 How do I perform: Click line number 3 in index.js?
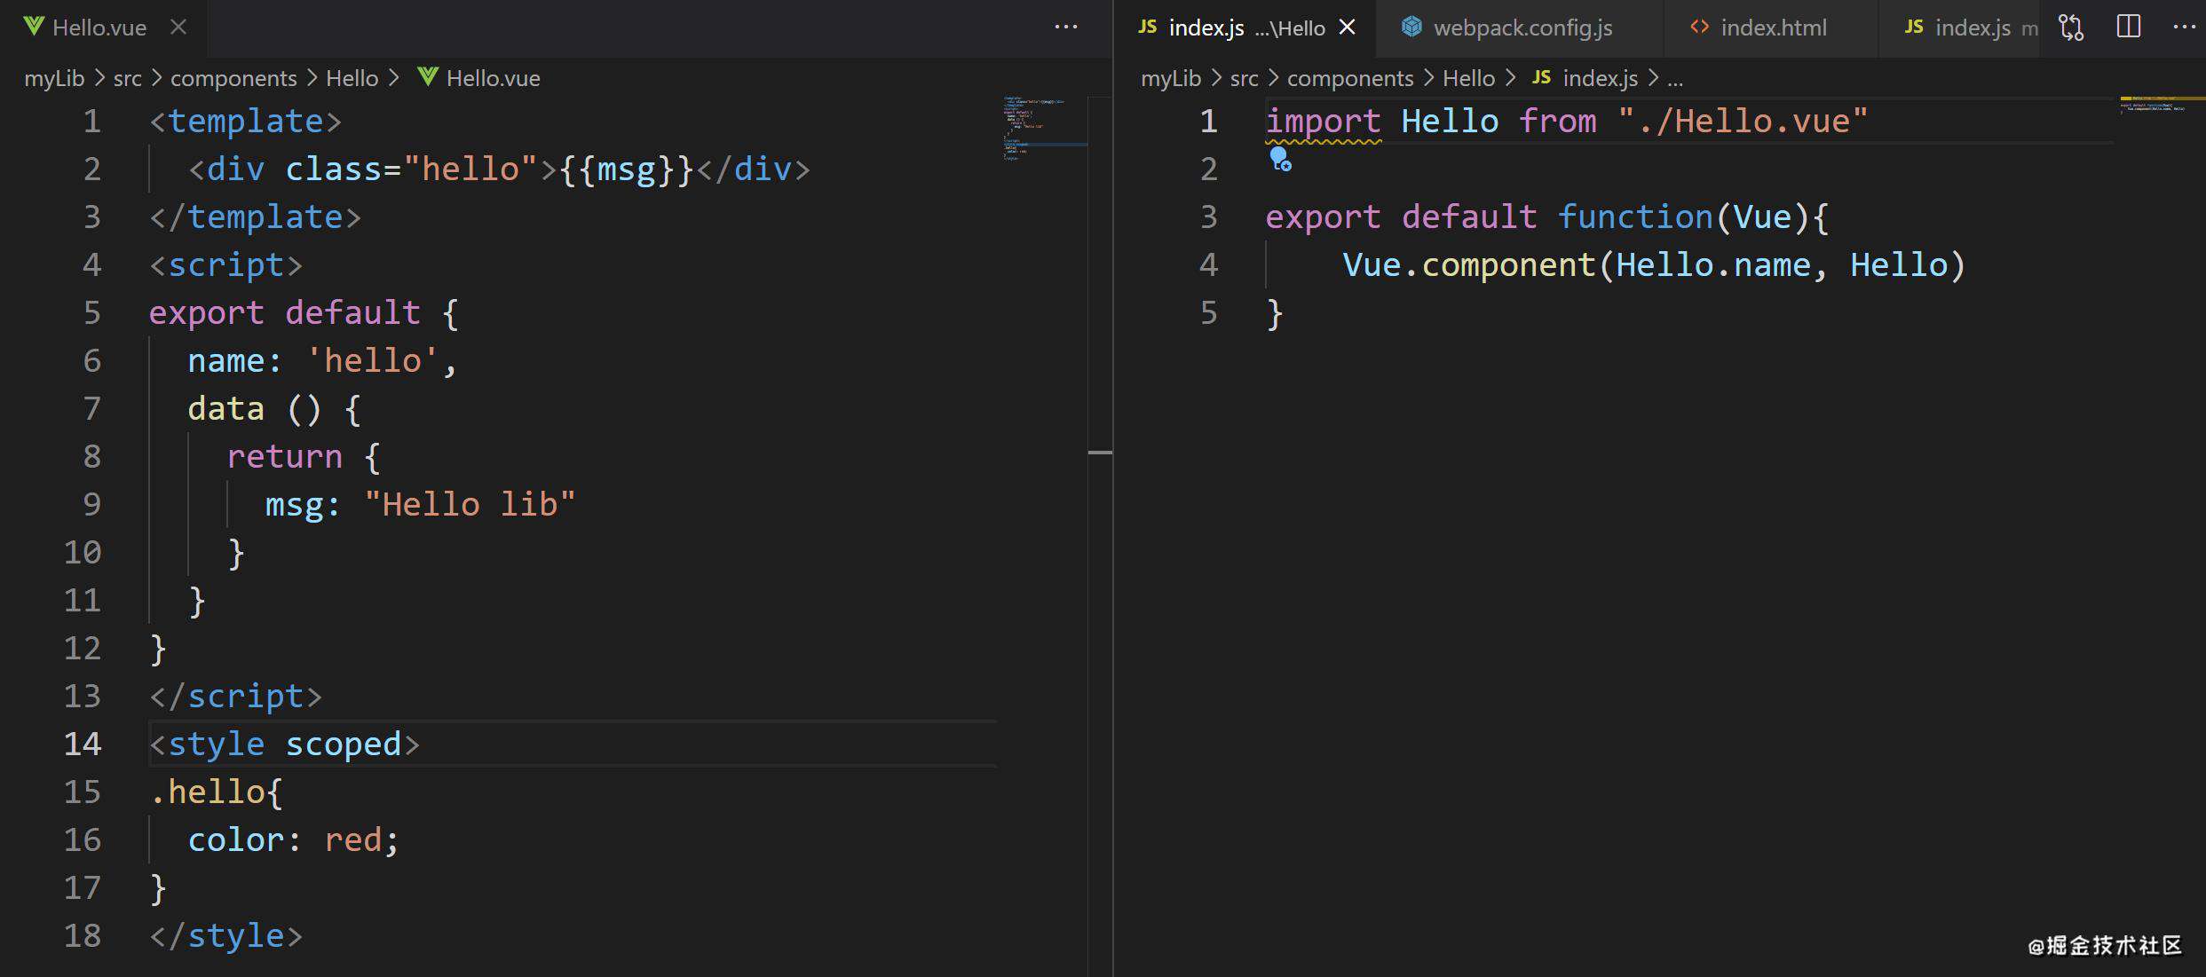coord(1208,217)
